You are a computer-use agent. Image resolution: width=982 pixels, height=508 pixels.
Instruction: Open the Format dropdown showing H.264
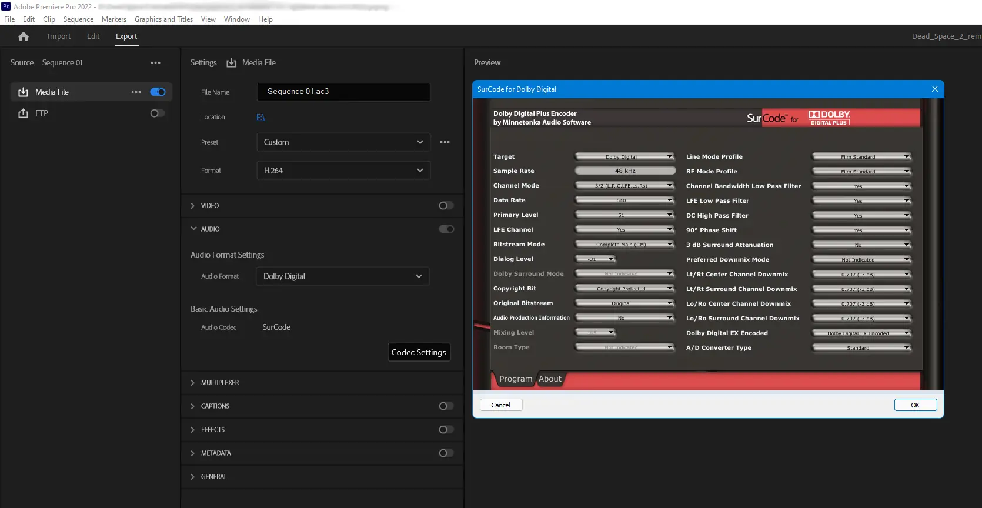pyautogui.click(x=343, y=171)
